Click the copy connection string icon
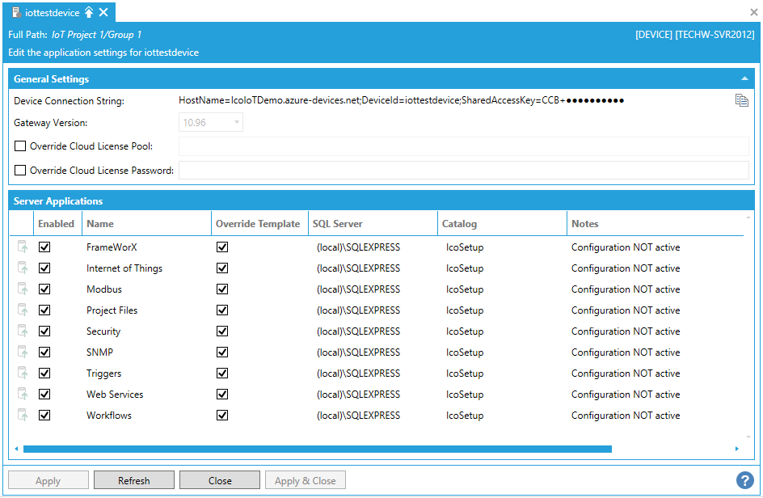Image resolution: width=763 pixels, height=498 pixels. [741, 100]
